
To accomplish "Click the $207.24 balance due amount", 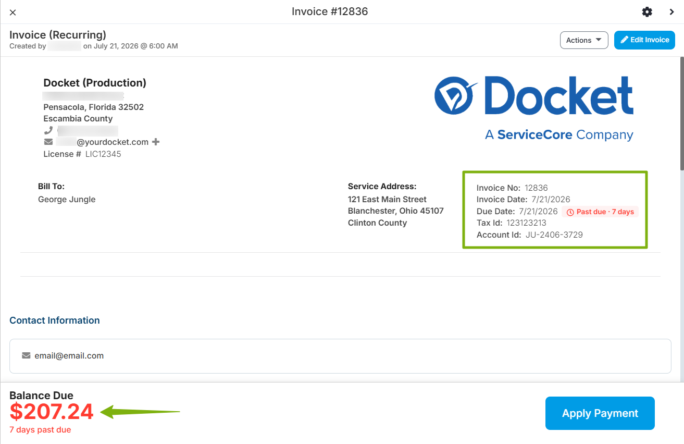I will click(x=52, y=412).
